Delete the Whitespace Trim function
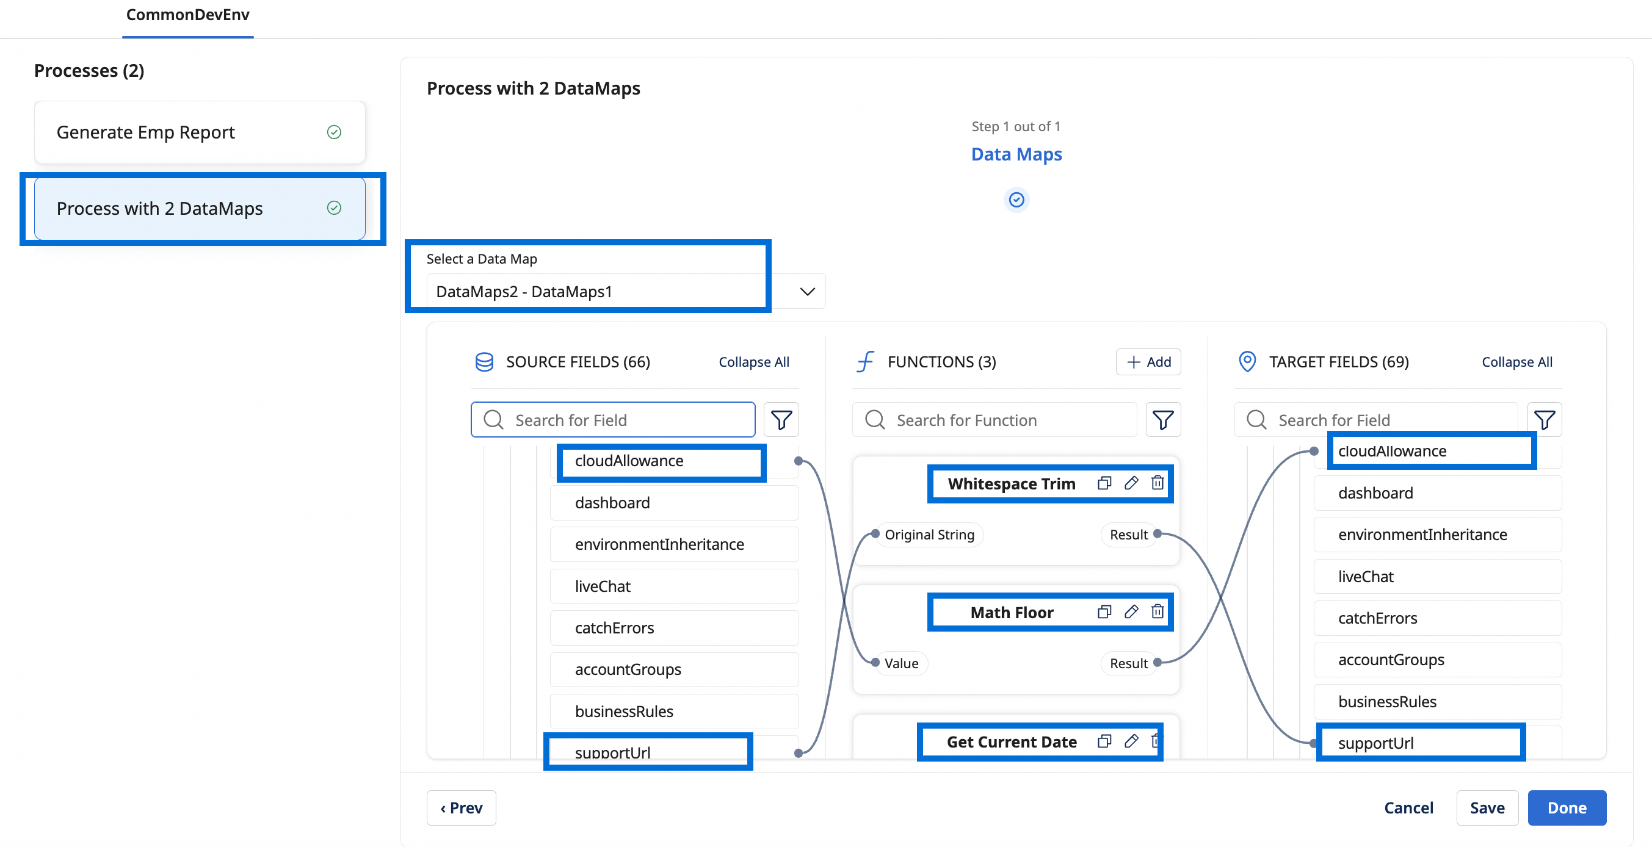This screenshot has width=1652, height=847. point(1157,483)
